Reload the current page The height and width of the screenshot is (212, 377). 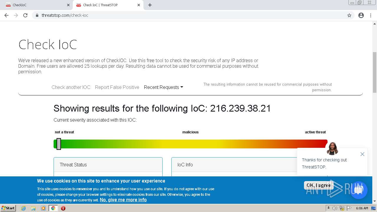click(x=25, y=15)
